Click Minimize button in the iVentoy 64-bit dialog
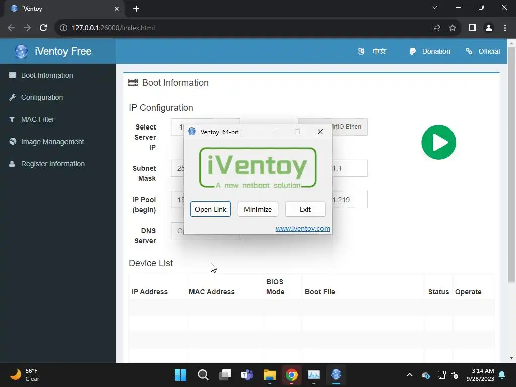Viewport: 516px width, 387px height. (257, 209)
